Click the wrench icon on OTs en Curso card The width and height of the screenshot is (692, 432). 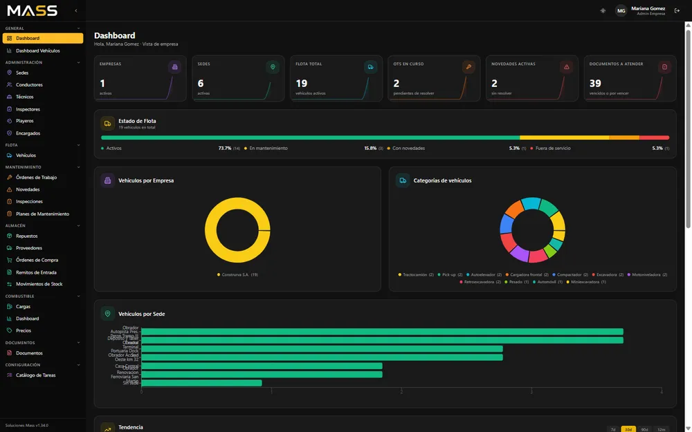pyautogui.click(x=468, y=67)
